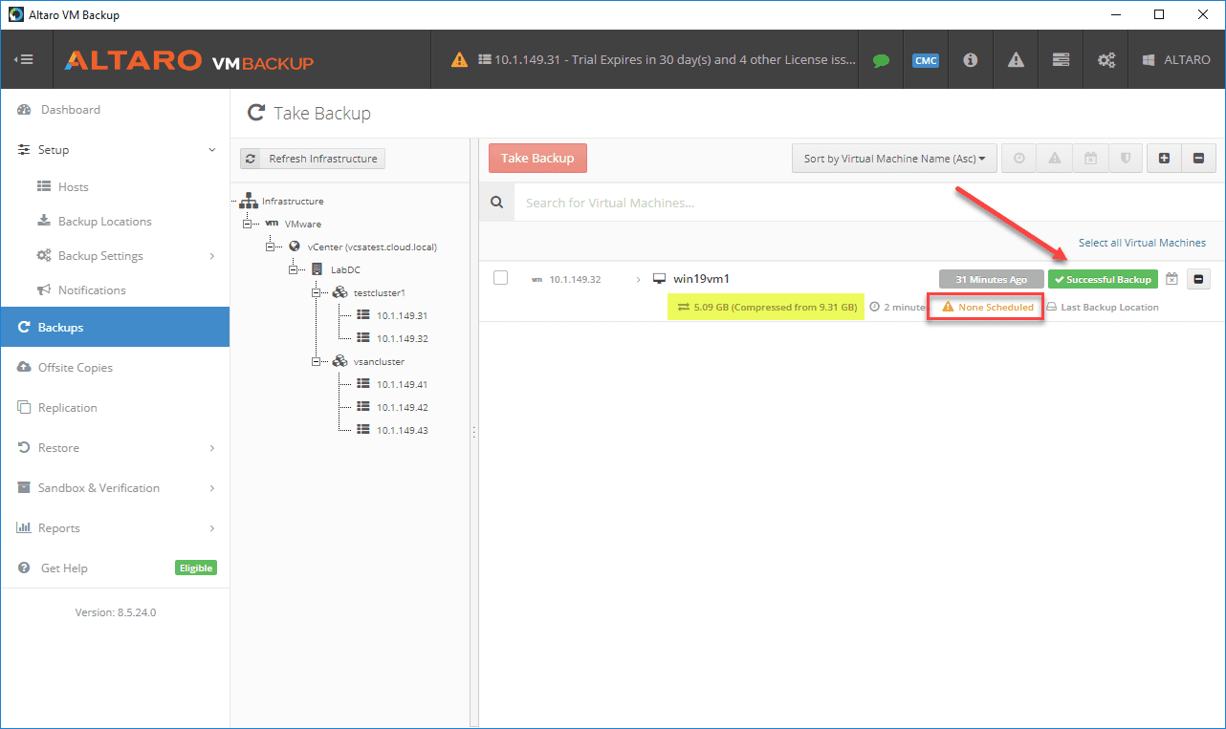The width and height of the screenshot is (1226, 729).
Task: Collapse the Setup section in sidebar
Action: point(212,150)
